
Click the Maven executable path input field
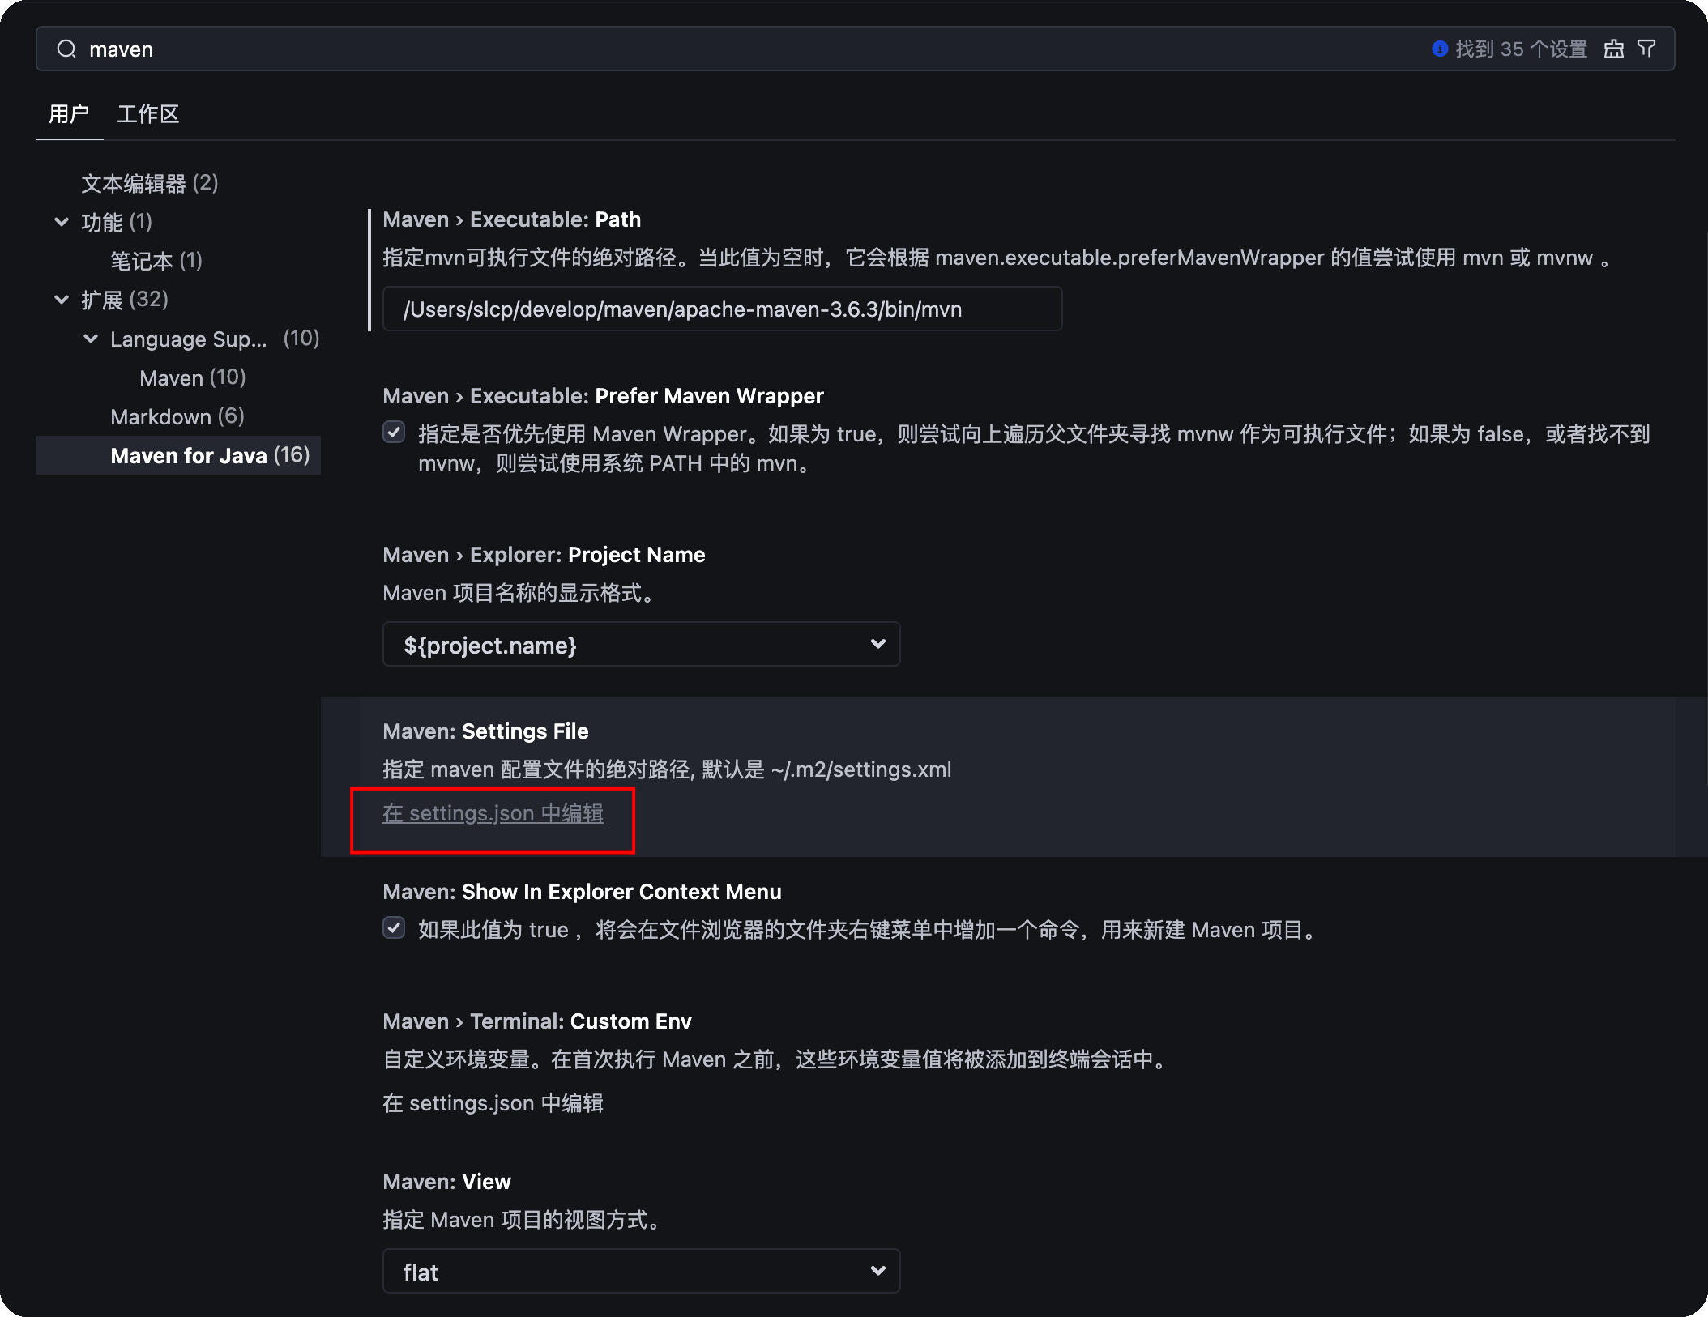[x=721, y=309]
